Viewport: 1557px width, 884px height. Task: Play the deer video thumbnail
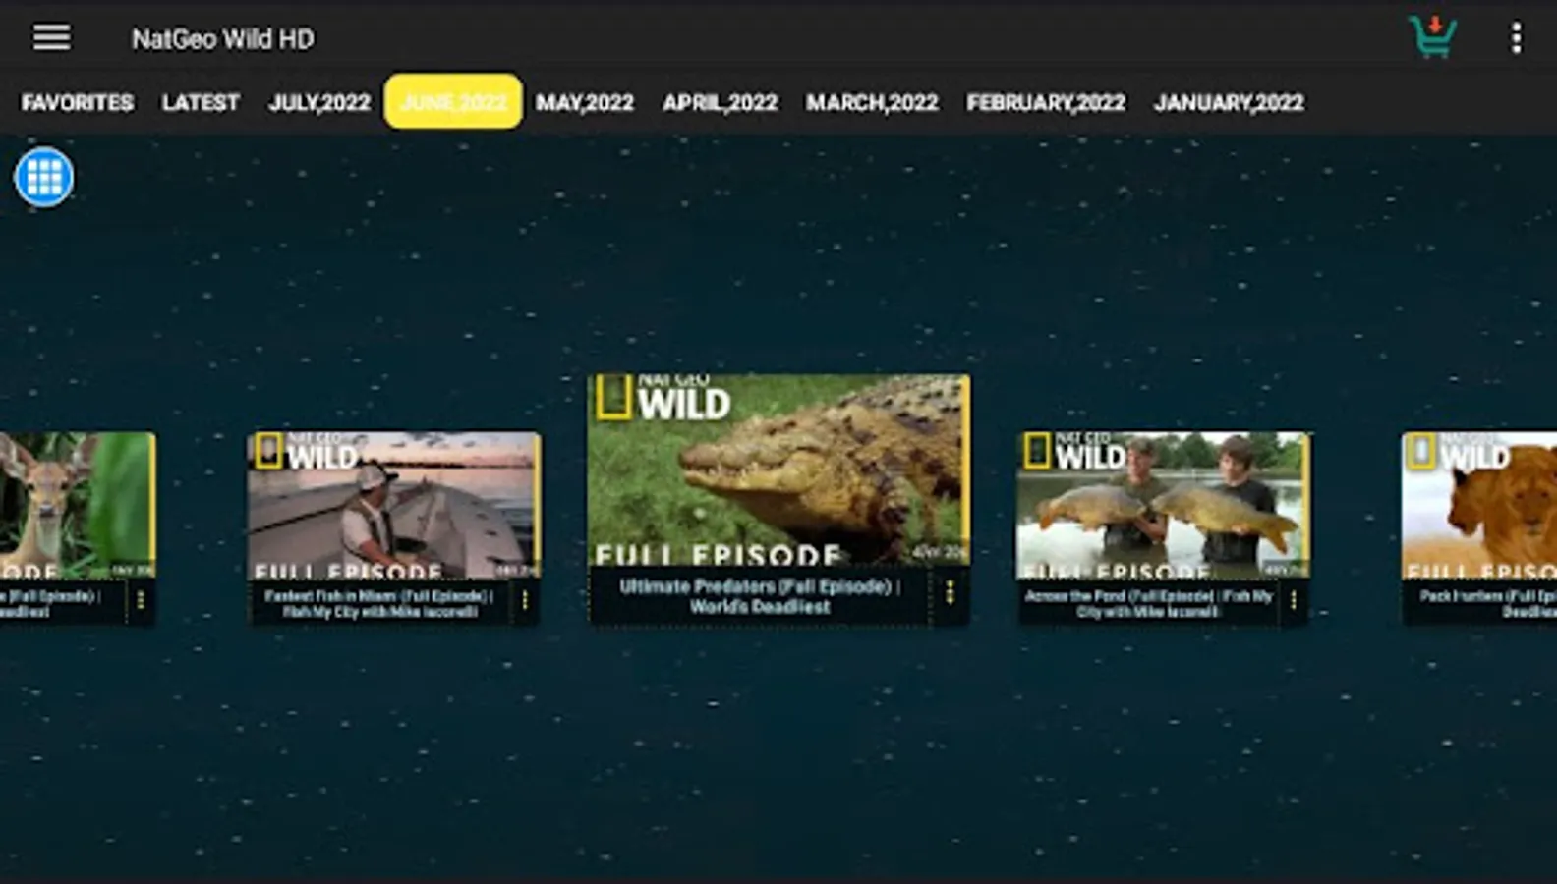point(78,505)
